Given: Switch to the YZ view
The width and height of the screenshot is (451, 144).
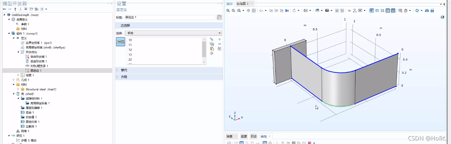Looking at the screenshot, I should coord(276,10).
